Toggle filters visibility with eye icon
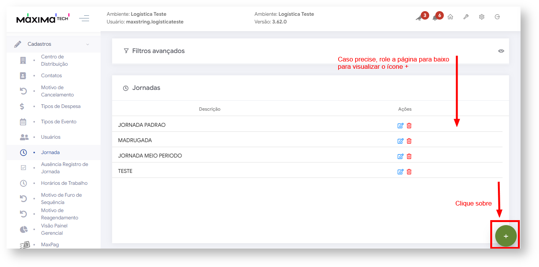The image size is (539, 267). click(501, 51)
